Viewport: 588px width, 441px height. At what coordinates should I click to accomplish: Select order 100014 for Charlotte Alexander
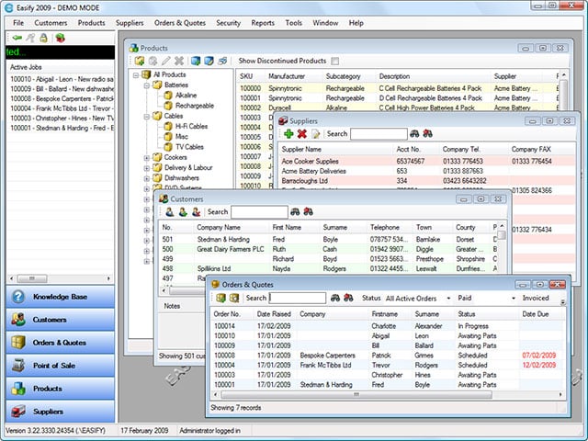point(388,326)
